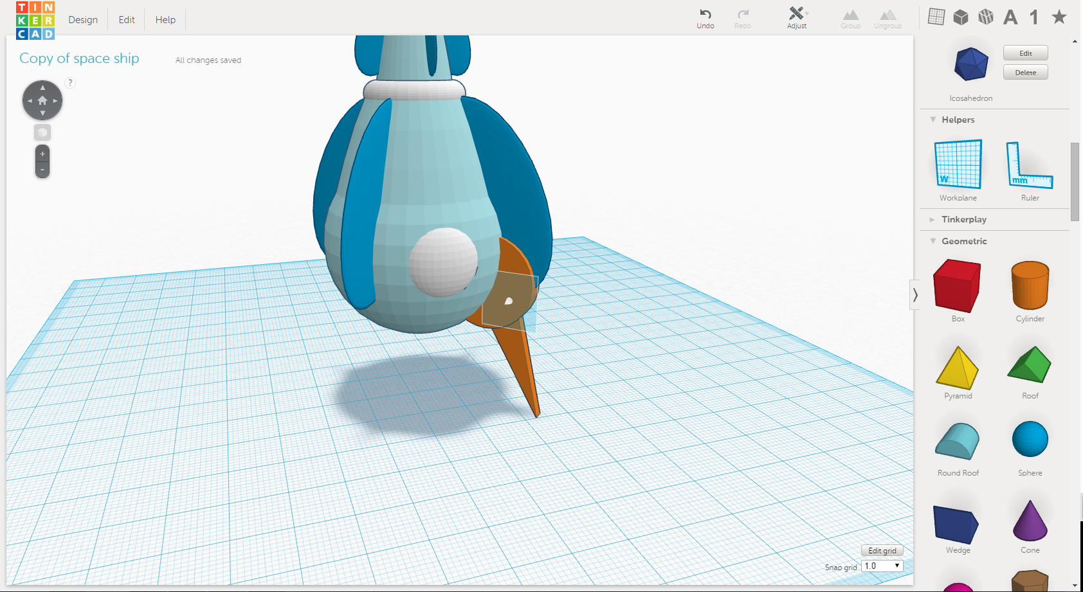Viewport: 1083px width, 592px height.
Task: Click scrollbar up arrow in shapes panel
Action: coord(1075,41)
